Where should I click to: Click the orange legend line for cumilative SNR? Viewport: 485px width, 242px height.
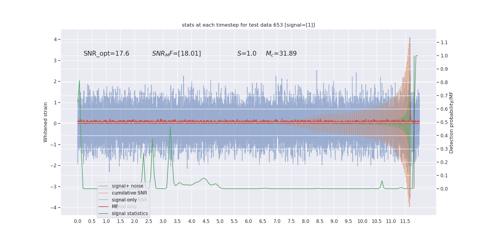point(104,193)
